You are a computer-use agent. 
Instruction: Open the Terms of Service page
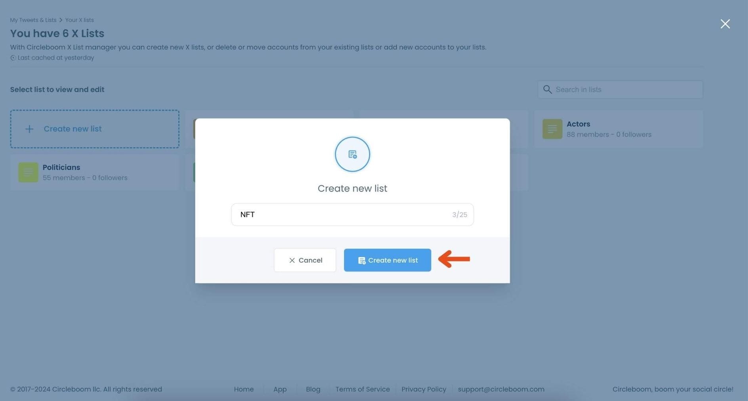point(362,389)
